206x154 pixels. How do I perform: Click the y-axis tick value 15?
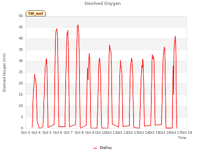click(x=21, y=95)
